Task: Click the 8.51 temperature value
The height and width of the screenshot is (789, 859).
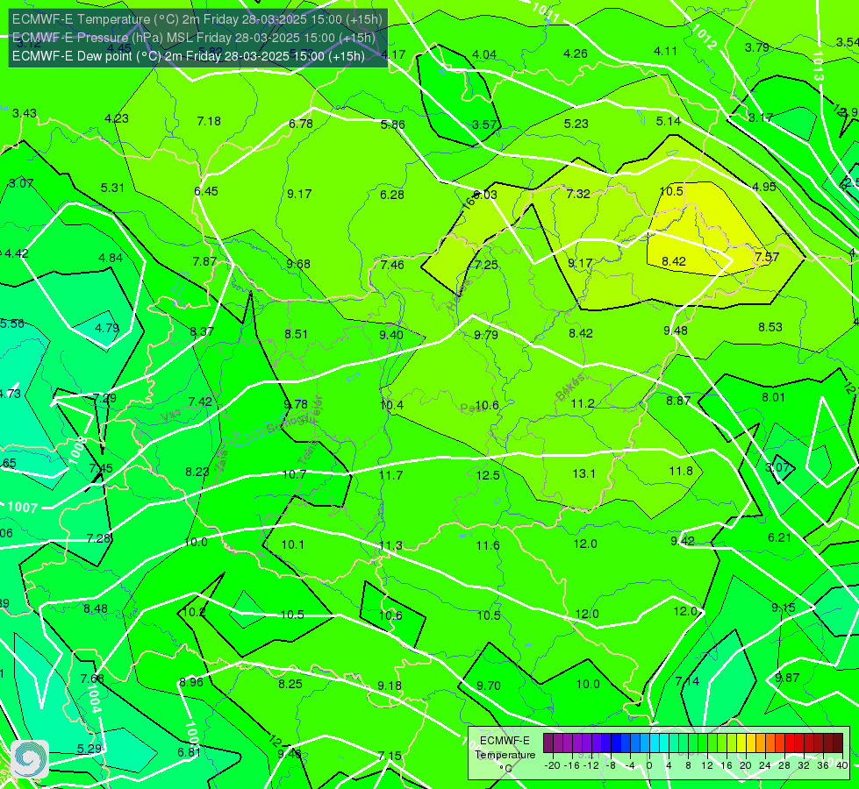Action: [x=296, y=334]
